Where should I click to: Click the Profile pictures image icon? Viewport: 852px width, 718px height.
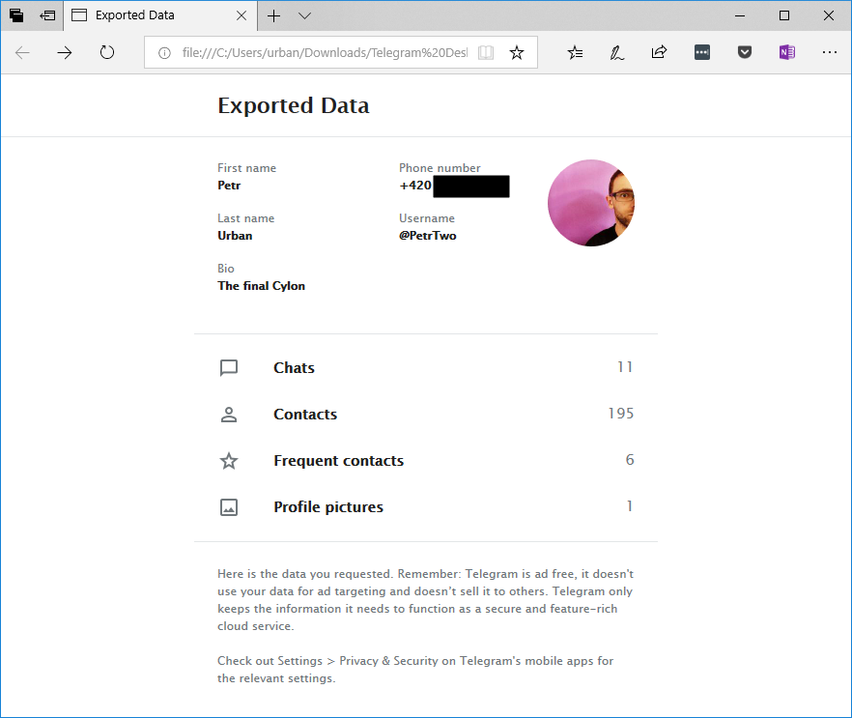229,507
